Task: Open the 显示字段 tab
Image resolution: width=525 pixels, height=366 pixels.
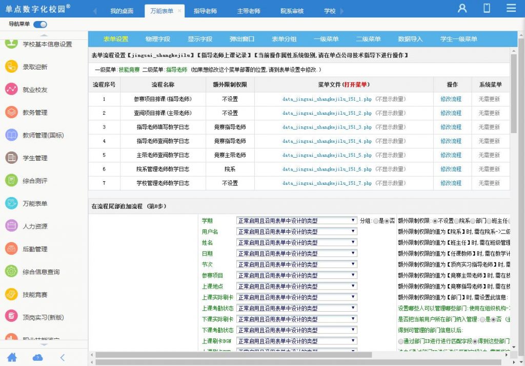Action: tap(200, 39)
